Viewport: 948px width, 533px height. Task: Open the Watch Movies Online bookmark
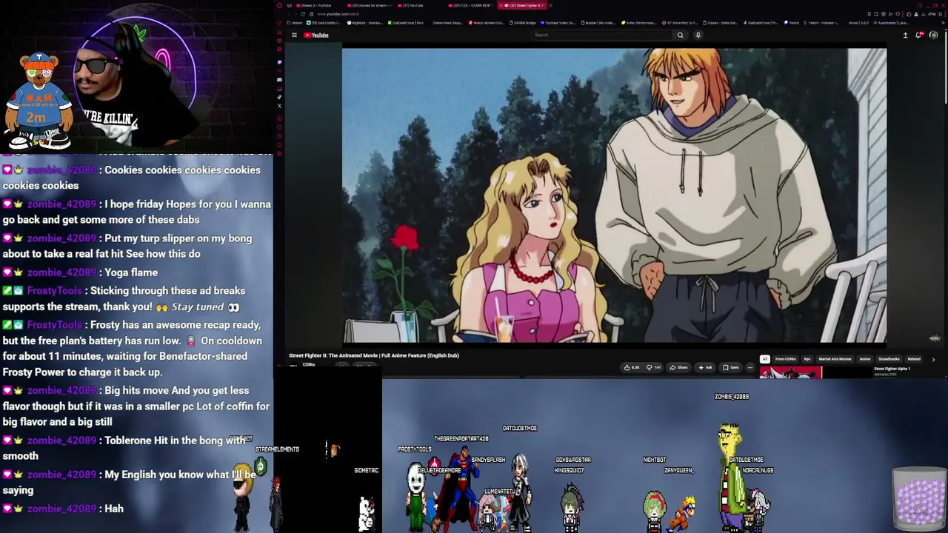(x=486, y=23)
